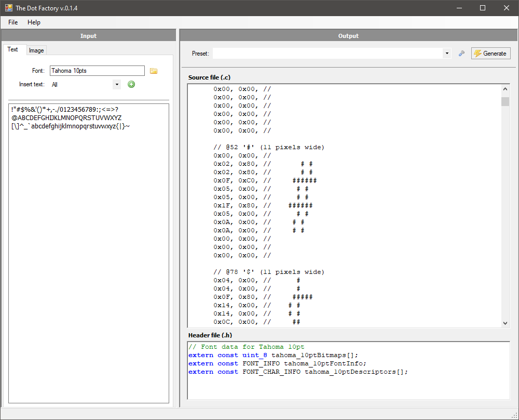
Task: Click inside the Header file code area
Action: coord(348,385)
